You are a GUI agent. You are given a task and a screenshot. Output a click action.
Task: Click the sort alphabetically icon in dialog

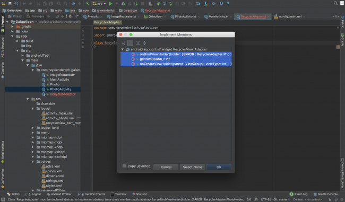tap(124, 43)
